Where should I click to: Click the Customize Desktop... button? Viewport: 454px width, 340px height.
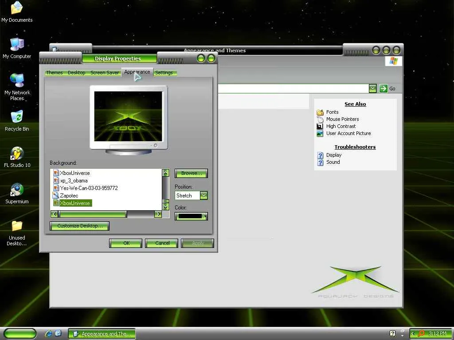coord(80,226)
